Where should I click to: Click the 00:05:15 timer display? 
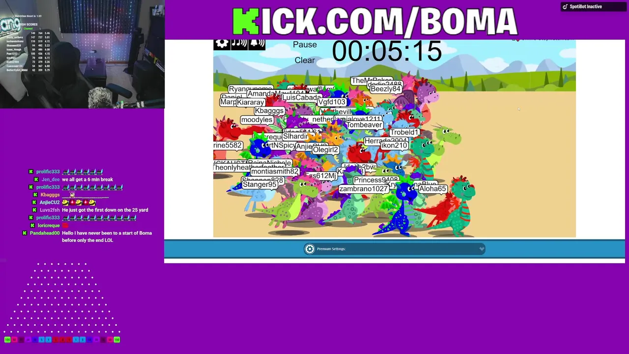pyautogui.click(x=387, y=51)
